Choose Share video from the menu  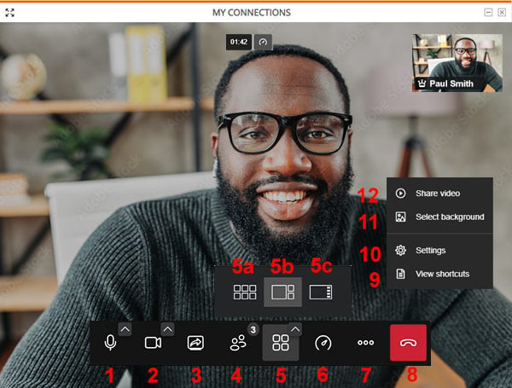point(439,194)
